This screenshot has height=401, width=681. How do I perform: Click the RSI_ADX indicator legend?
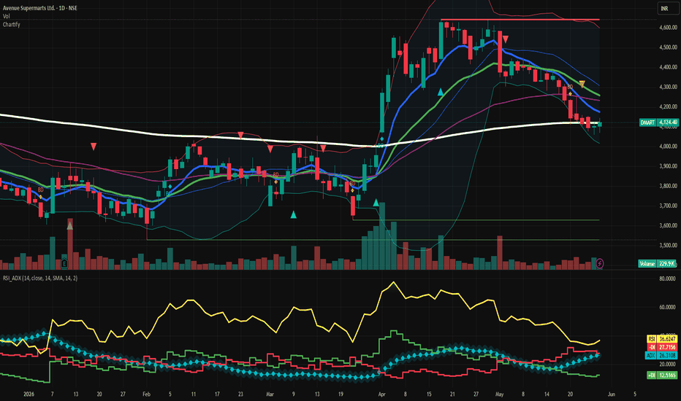[40, 278]
